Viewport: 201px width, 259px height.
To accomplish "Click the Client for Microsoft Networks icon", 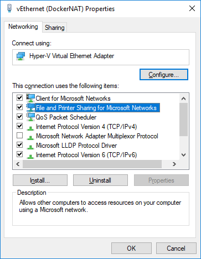I will point(30,98).
